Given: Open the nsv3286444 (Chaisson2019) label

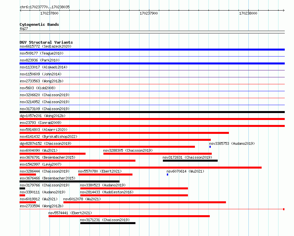Looking at the screenshot, I should click(x=45, y=171).
